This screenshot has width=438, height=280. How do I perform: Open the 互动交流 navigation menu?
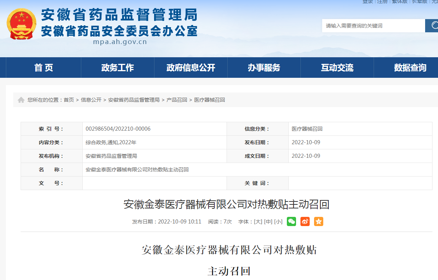coord(337,68)
